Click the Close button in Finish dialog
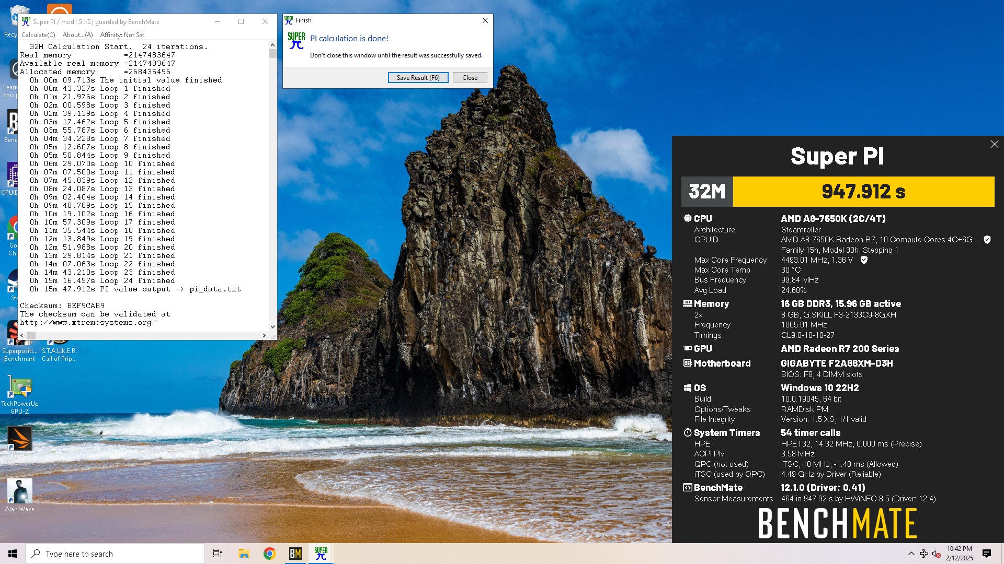 click(470, 78)
